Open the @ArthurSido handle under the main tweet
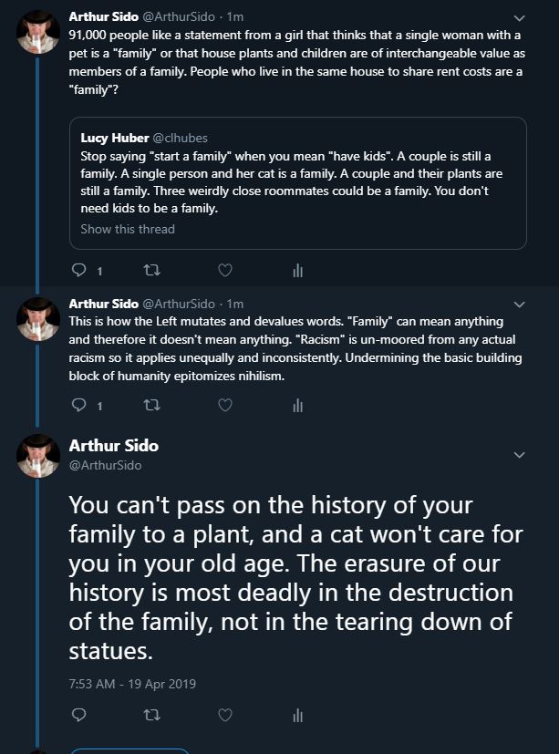This screenshot has height=754, width=559. (x=106, y=465)
